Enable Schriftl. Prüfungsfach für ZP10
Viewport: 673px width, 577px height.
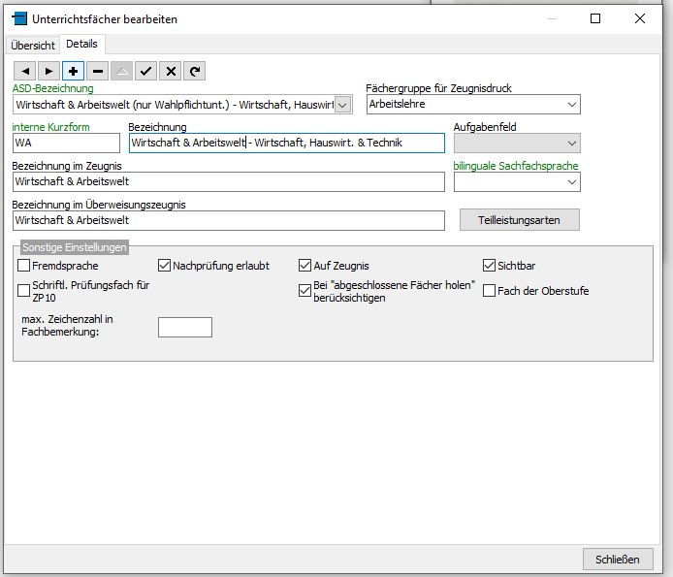tap(23, 291)
